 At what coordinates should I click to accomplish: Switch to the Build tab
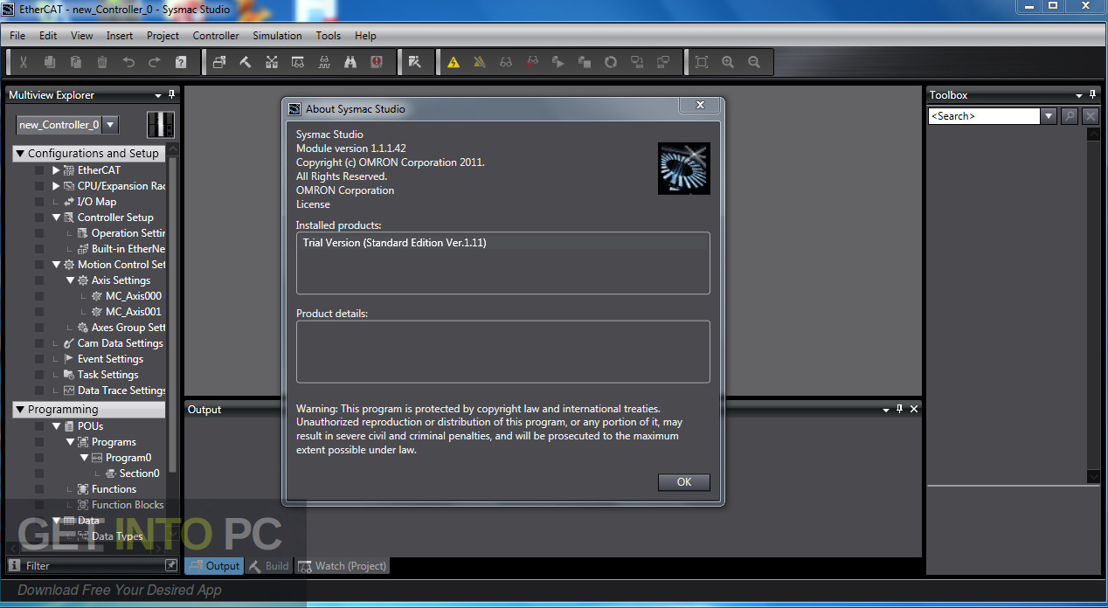[268, 566]
